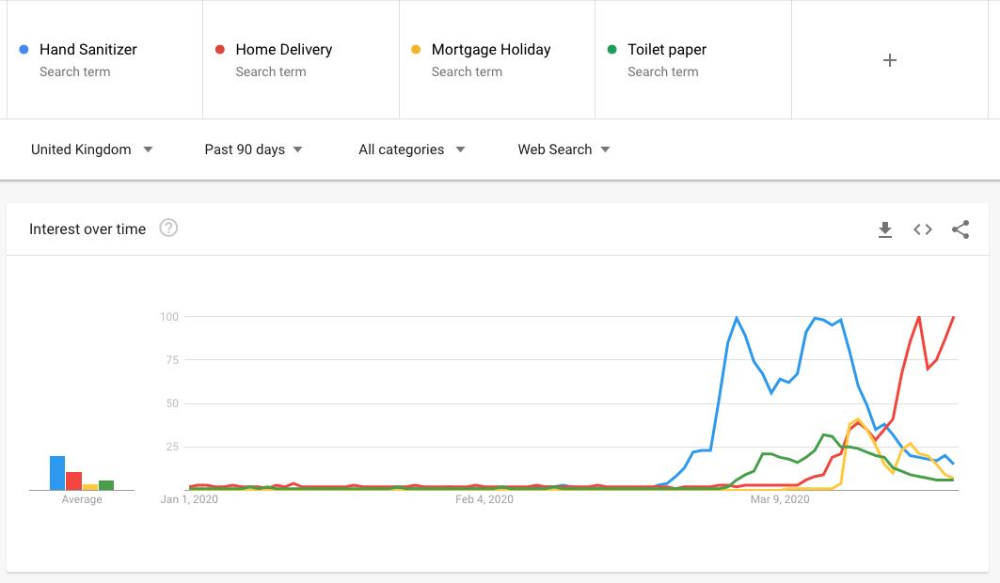Expand the Web Search type dropdown
1000x583 pixels.
coord(563,150)
